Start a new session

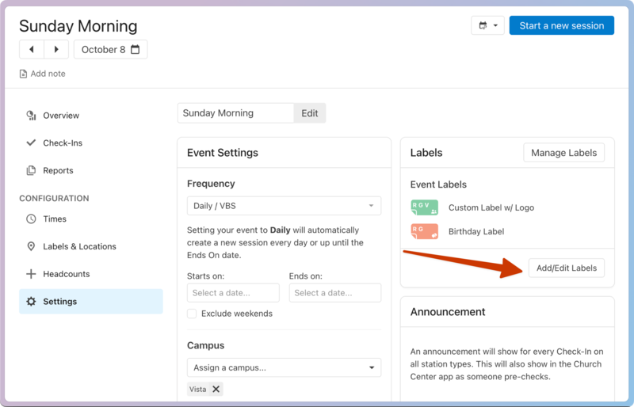(561, 25)
